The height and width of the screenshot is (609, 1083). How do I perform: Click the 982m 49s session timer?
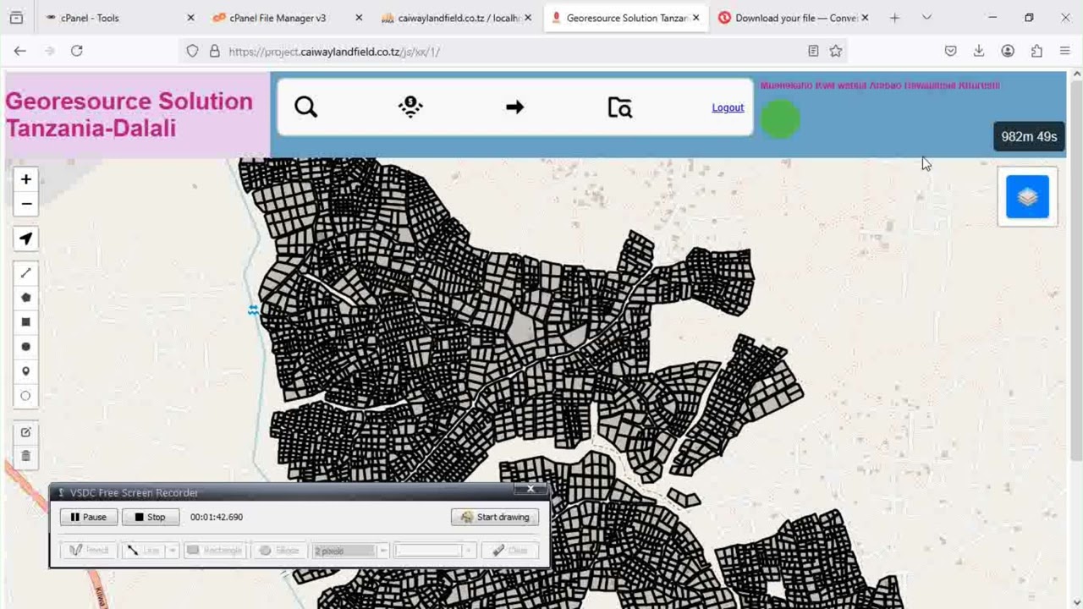(1029, 137)
